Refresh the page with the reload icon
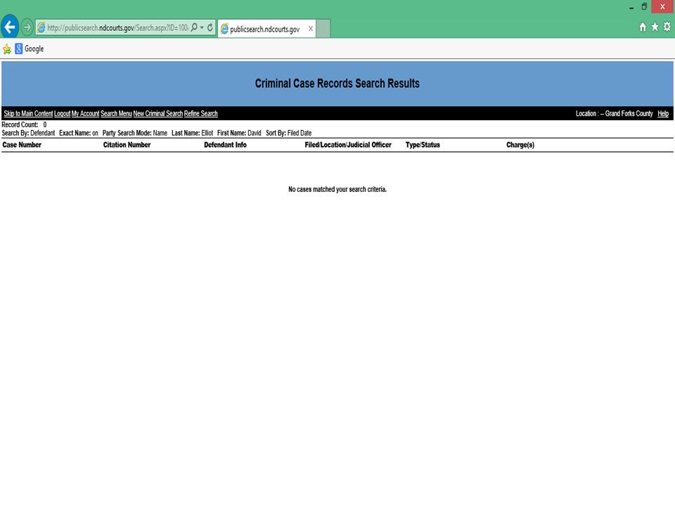This screenshot has width=675, height=506. point(210,28)
